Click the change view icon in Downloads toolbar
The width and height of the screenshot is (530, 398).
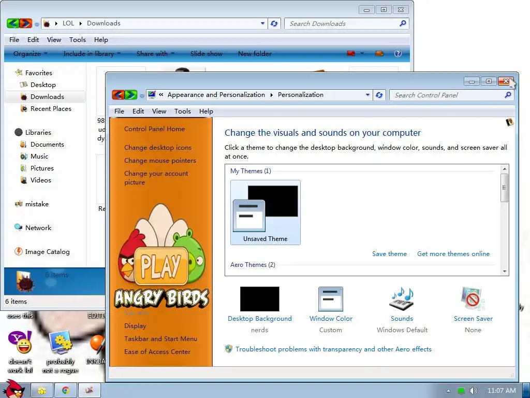351,53
